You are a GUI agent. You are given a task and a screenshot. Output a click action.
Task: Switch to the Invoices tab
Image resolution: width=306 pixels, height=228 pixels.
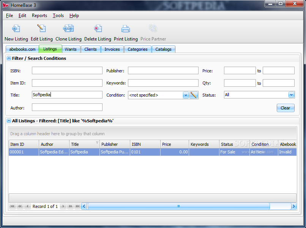(112, 49)
